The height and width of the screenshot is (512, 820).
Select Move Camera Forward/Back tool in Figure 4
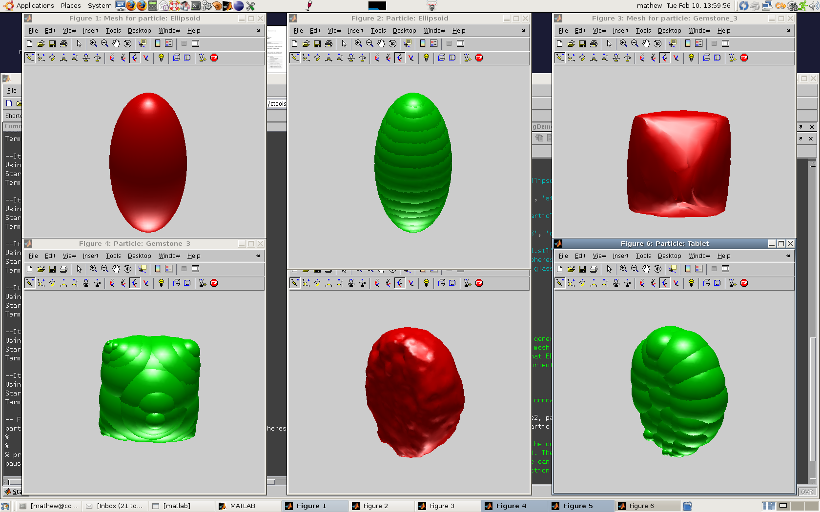coord(75,283)
